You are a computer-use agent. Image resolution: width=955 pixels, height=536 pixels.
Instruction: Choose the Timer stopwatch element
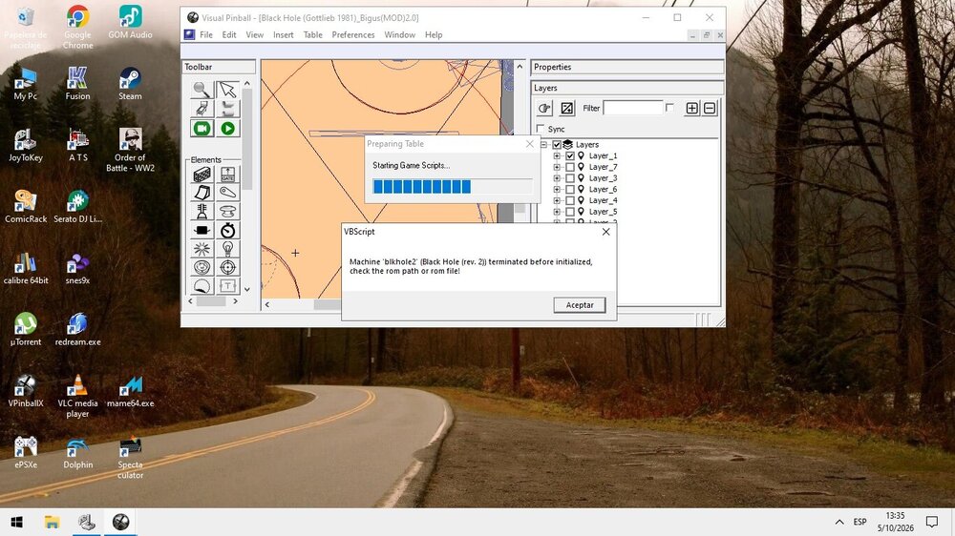[x=228, y=231]
